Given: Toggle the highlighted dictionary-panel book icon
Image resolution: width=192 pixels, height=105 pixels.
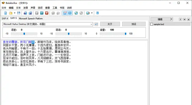Looking at the screenshot, I should coord(70,13).
